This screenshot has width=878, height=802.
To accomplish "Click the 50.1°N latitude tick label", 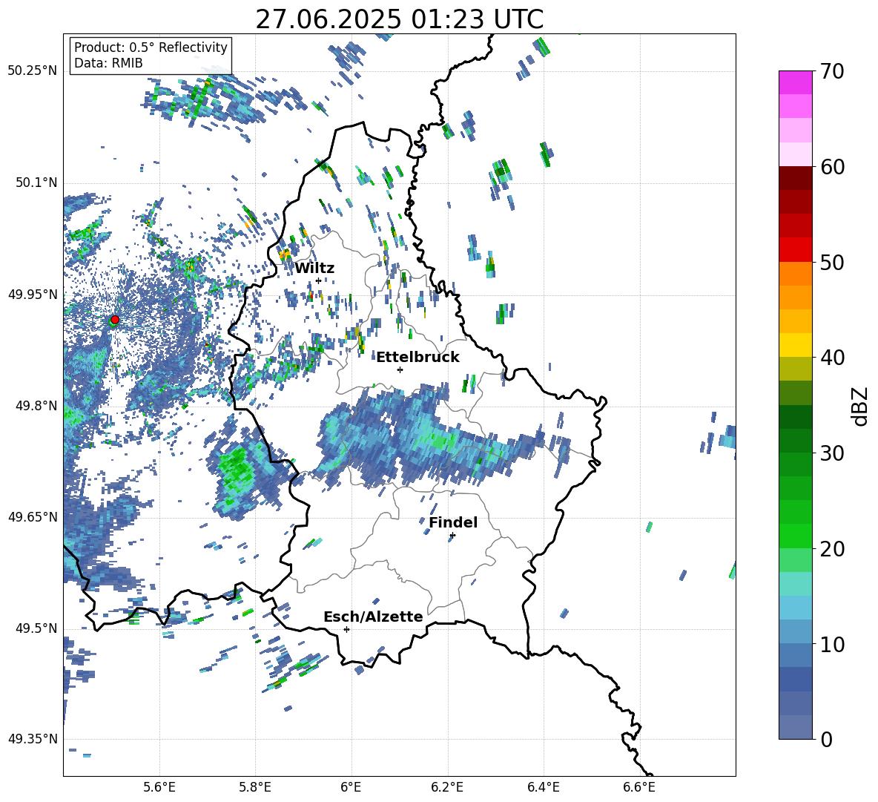I will coord(36,183).
